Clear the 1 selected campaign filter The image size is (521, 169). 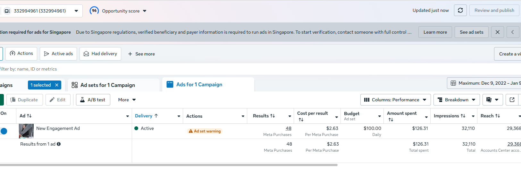(57, 85)
